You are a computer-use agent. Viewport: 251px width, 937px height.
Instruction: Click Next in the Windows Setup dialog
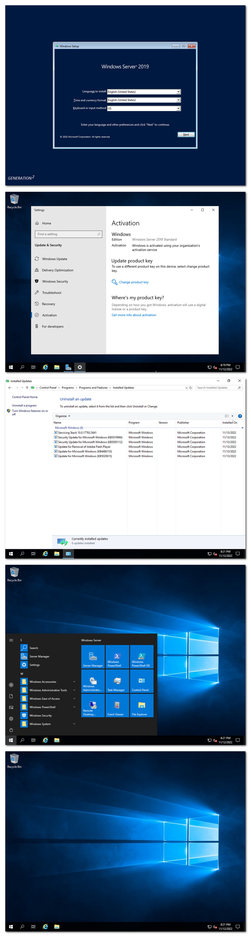coord(186,135)
